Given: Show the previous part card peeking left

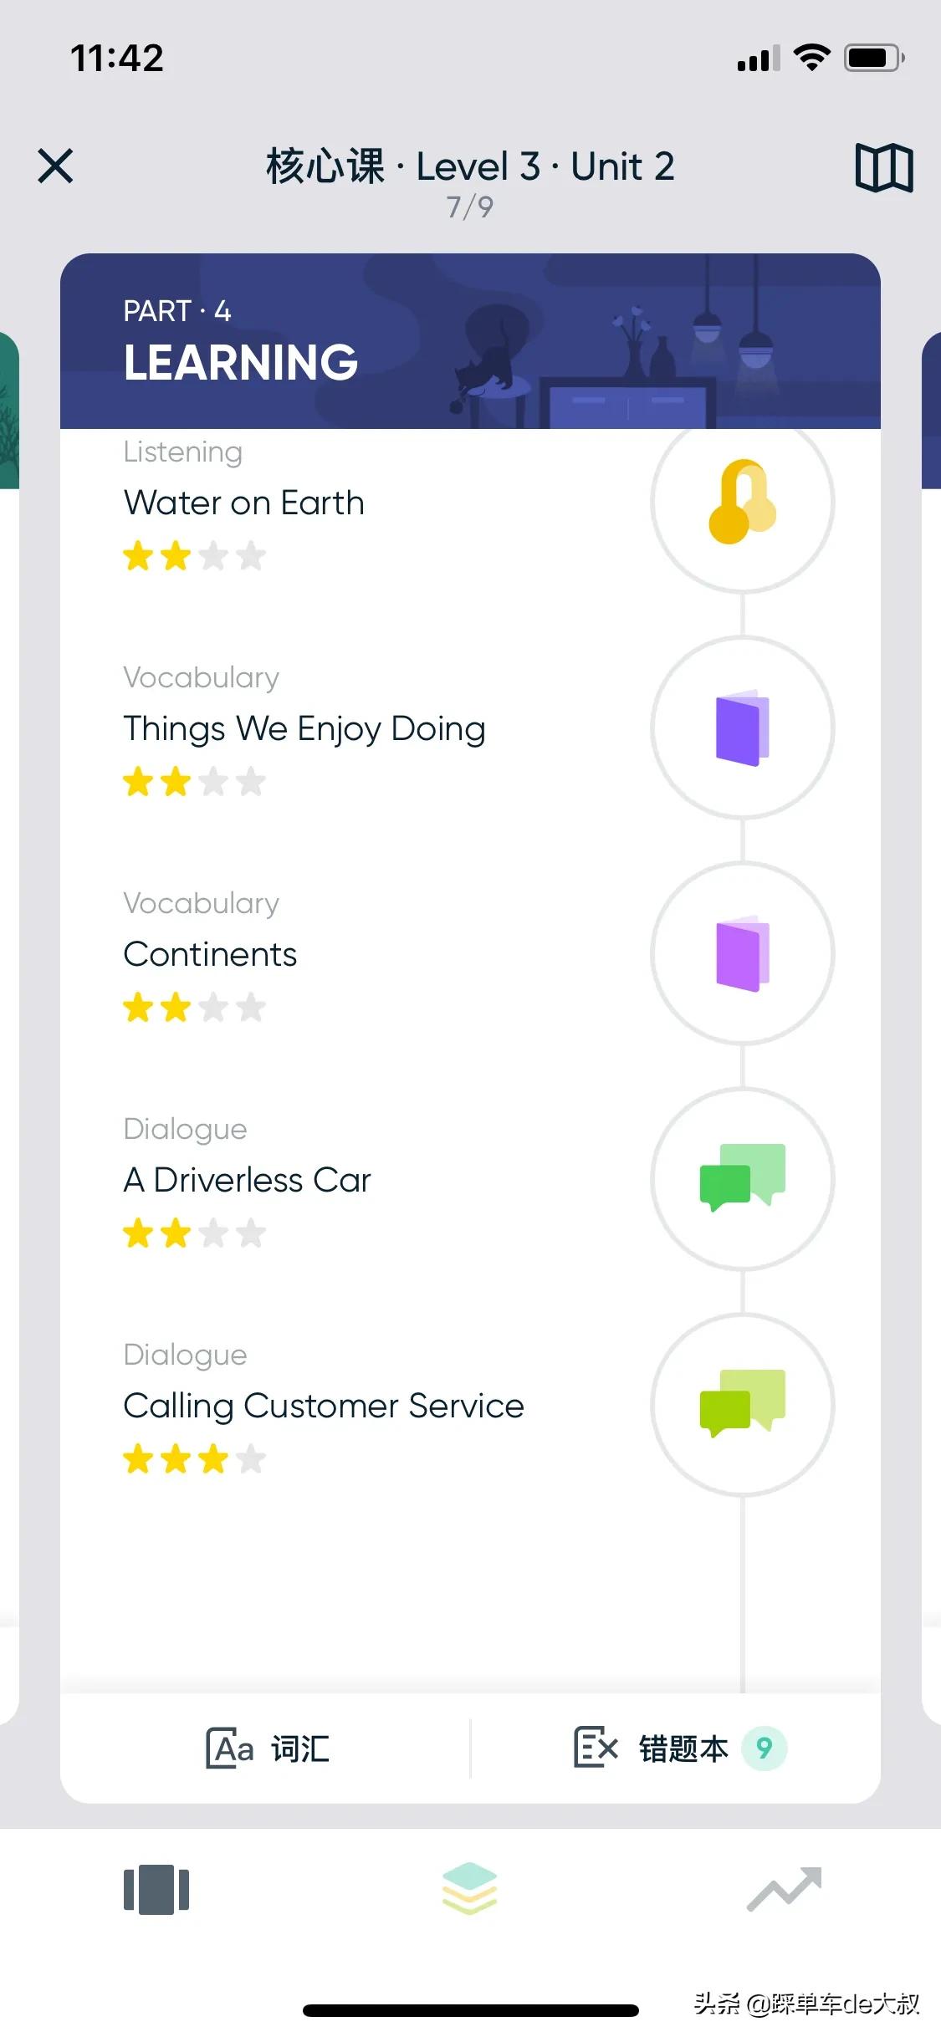Looking at the screenshot, I should click(9, 410).
